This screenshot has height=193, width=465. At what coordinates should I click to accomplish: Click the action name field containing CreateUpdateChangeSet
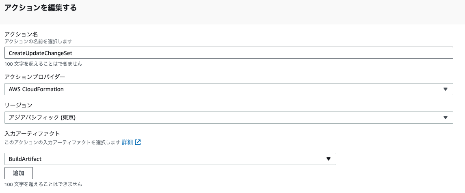tap(228, 53)
